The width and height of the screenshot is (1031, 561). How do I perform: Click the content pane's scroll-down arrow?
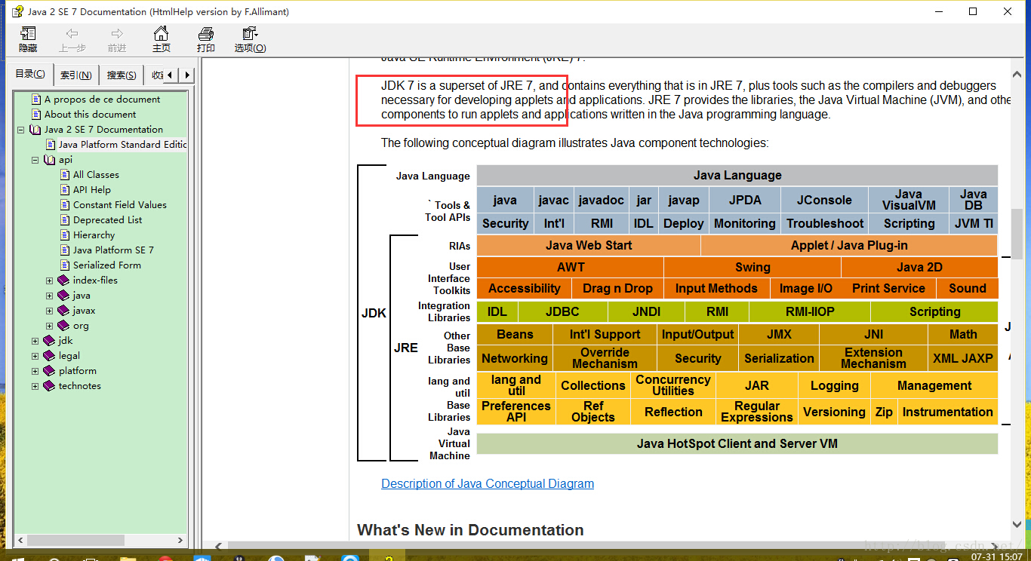click(x=1017, y=523)
